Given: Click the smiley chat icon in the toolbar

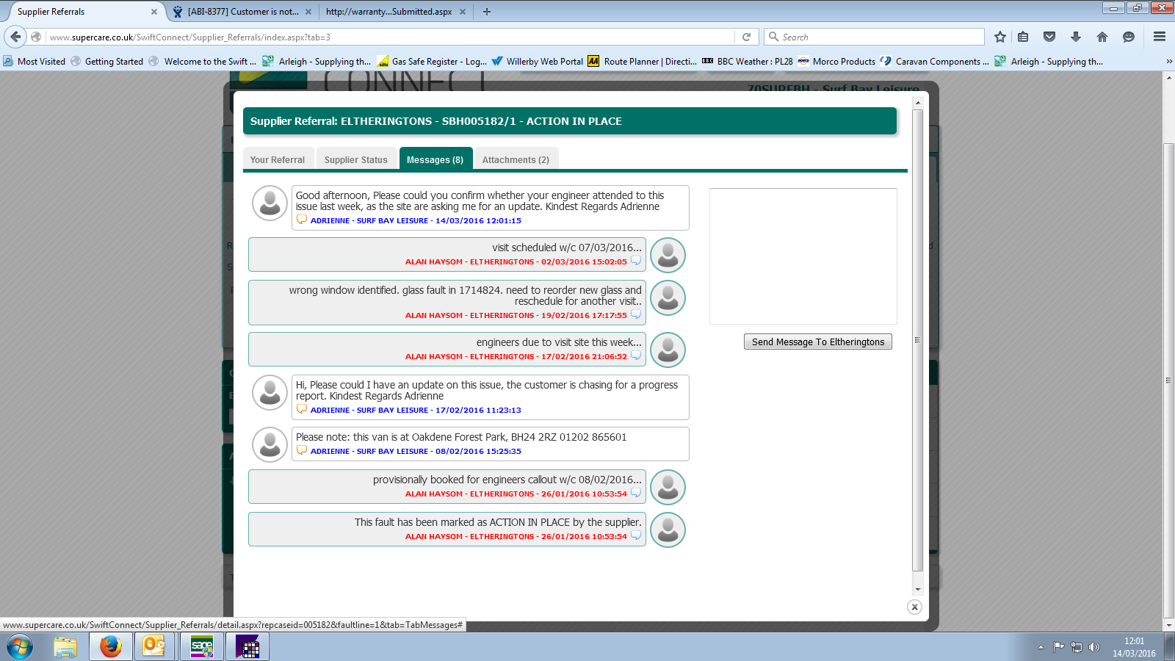Looking at the screenshot, I should click(x=1129, y=37).
